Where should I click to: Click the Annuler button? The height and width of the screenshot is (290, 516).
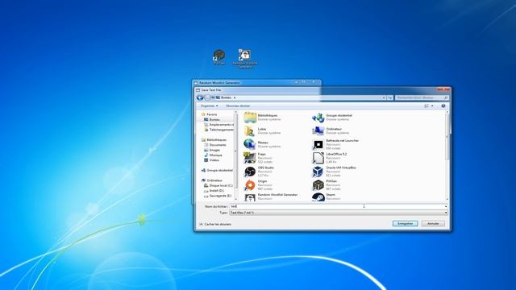point(433,224)
